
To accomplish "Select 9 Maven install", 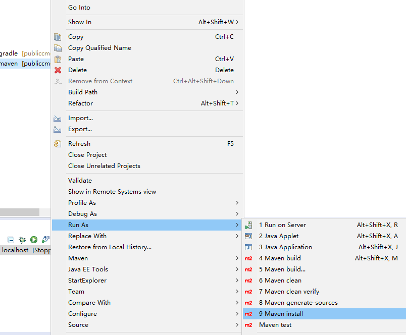I will click(x=281, y=314).
